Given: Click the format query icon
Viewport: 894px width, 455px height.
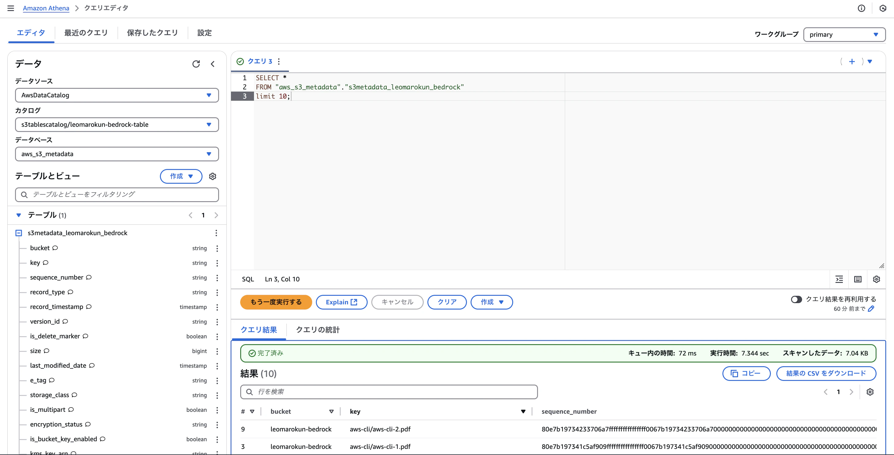Looking at the screenshot, I should click(839, 279).
